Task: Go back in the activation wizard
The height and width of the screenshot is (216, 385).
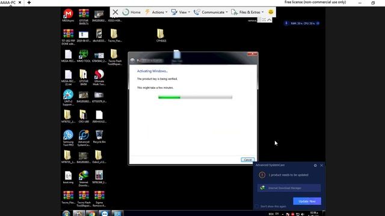Action: (x=132, y=60)
